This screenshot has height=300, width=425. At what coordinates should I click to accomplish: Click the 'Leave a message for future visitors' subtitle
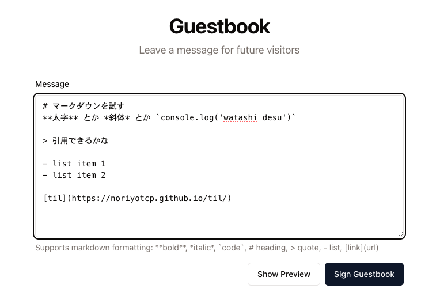click(x=219, y=50)
